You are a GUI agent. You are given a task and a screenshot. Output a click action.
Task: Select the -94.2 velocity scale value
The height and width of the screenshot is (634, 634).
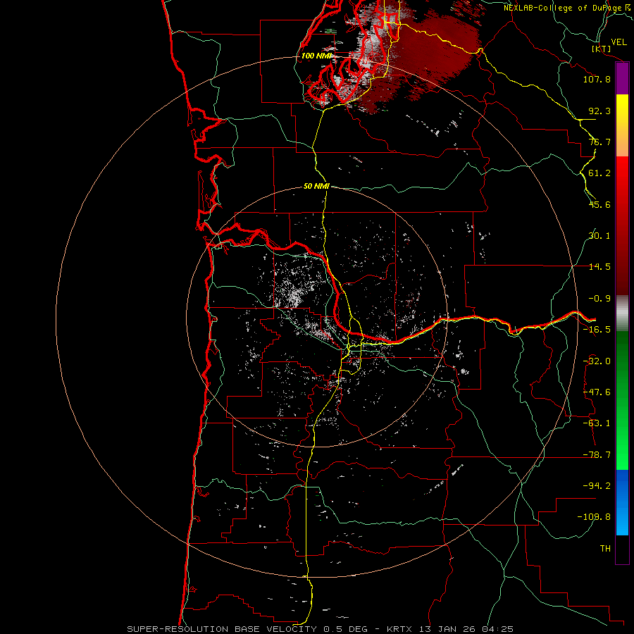pyautogui.click(x=597, y=486)
